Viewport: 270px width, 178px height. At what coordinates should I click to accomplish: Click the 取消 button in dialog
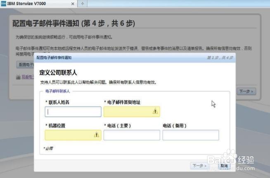click(224, 166)
